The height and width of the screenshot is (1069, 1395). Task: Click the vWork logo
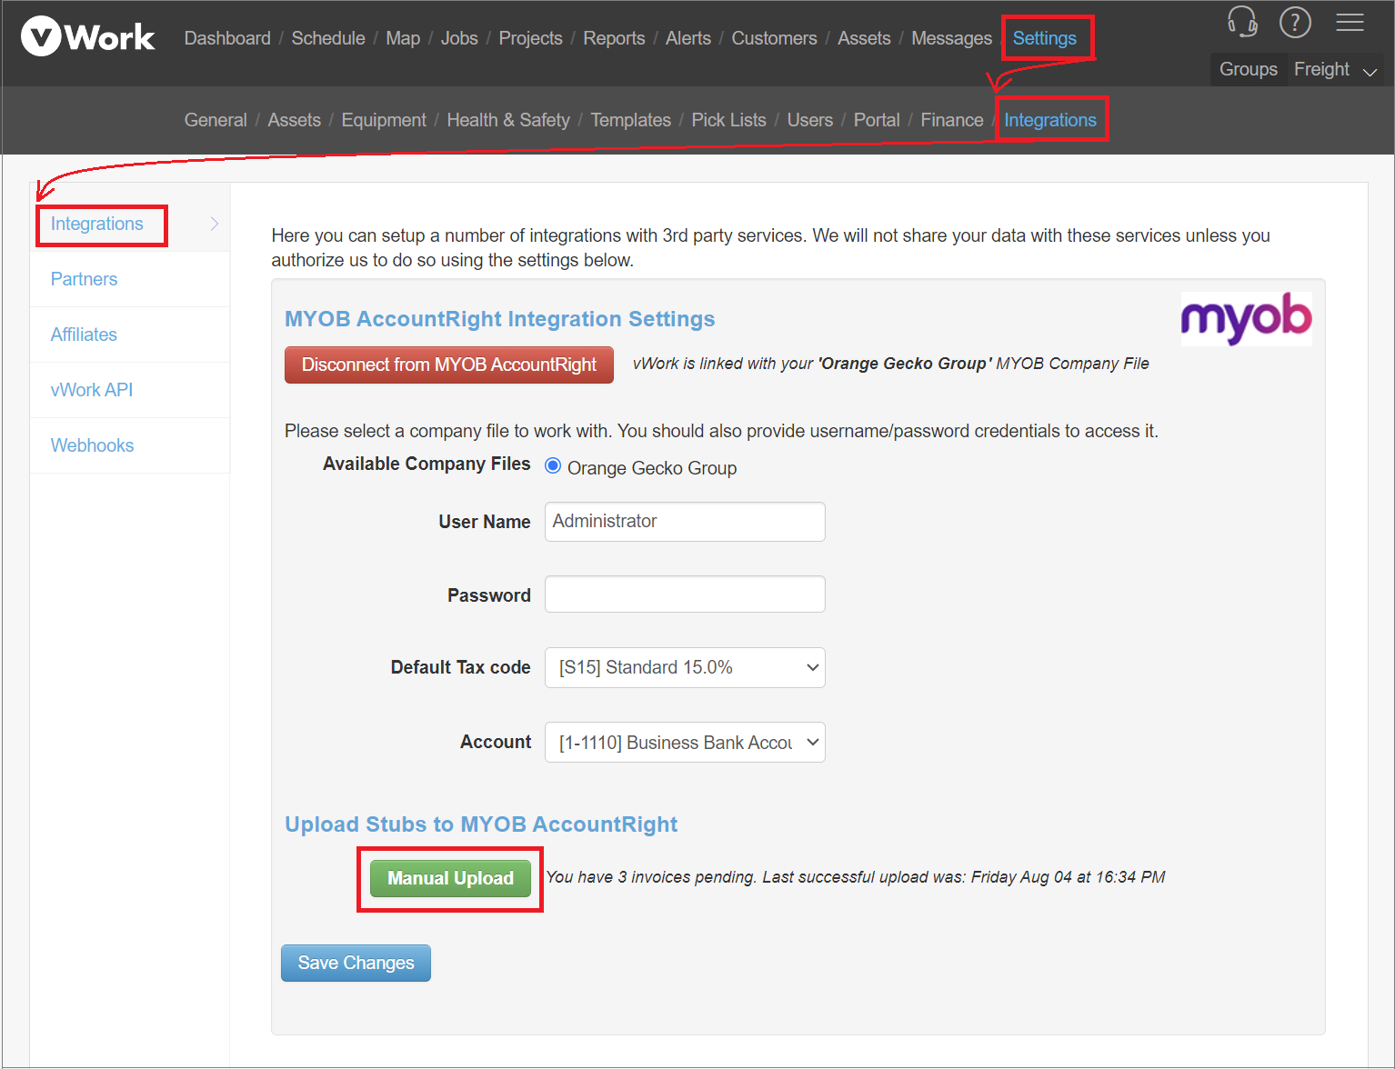87,37
